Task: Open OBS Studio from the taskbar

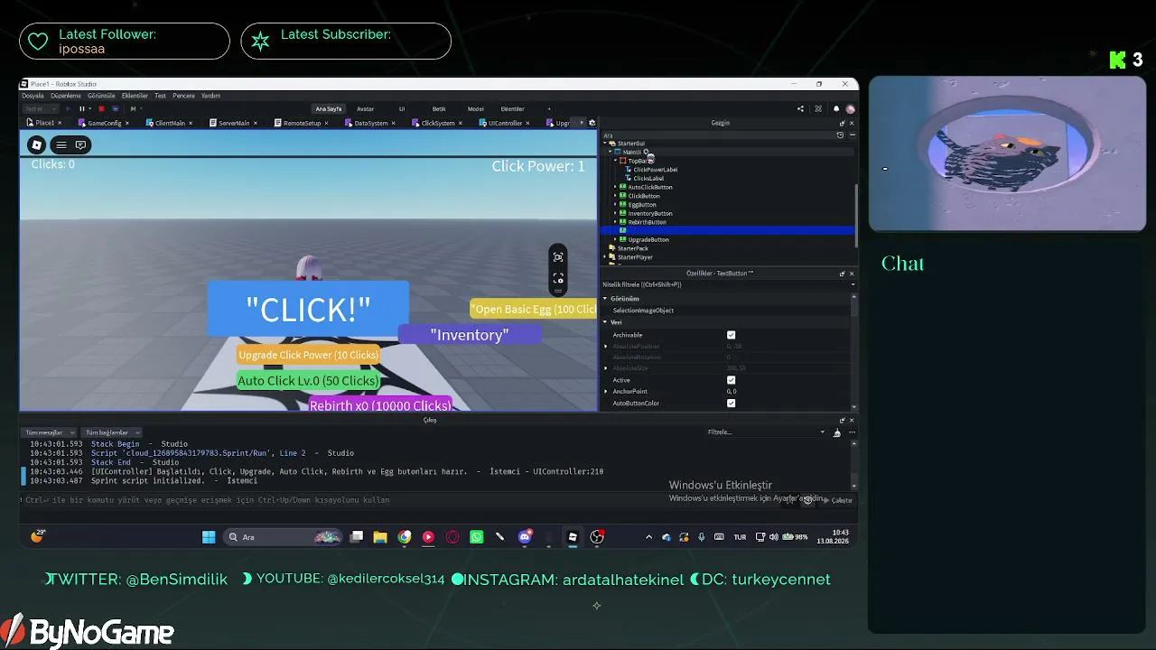Action: point(597,537)
